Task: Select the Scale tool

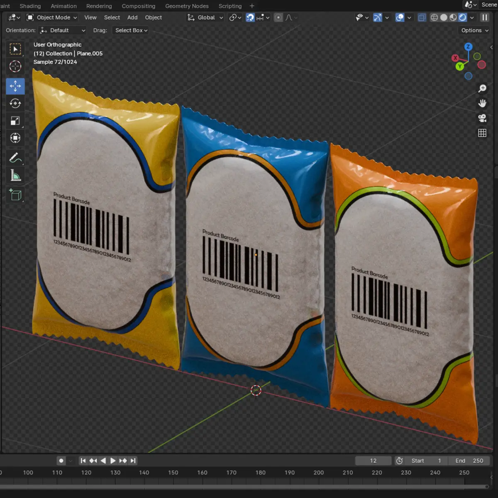Action: 15,121
